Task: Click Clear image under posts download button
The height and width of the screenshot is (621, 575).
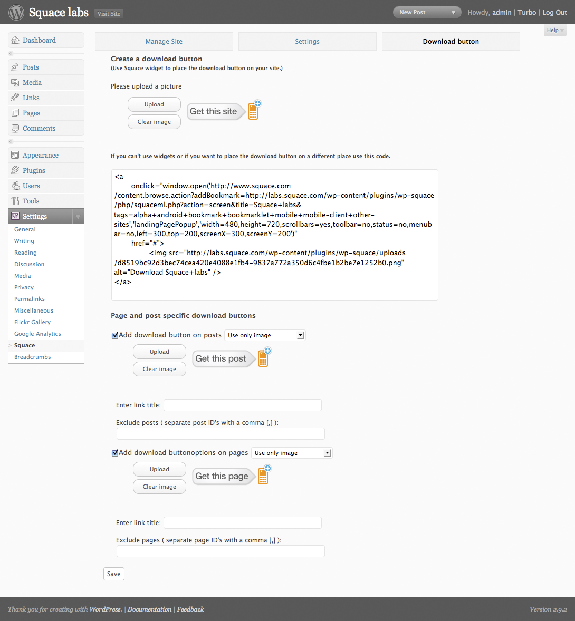Action: [x=159, y=369]
